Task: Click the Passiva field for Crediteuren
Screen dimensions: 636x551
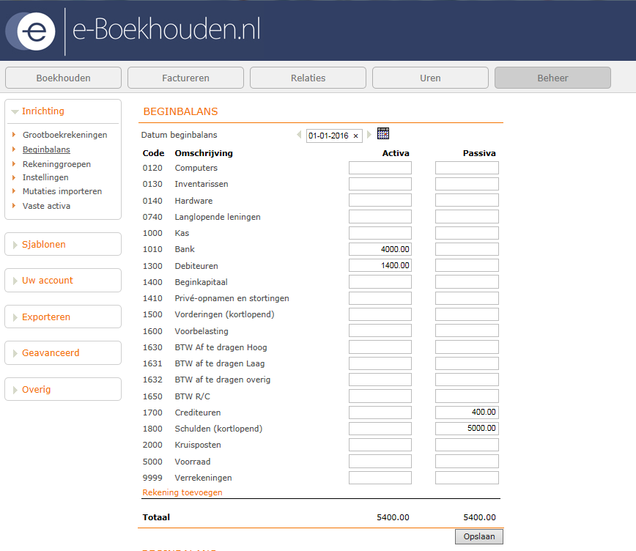Action: (x=467, y=412)
